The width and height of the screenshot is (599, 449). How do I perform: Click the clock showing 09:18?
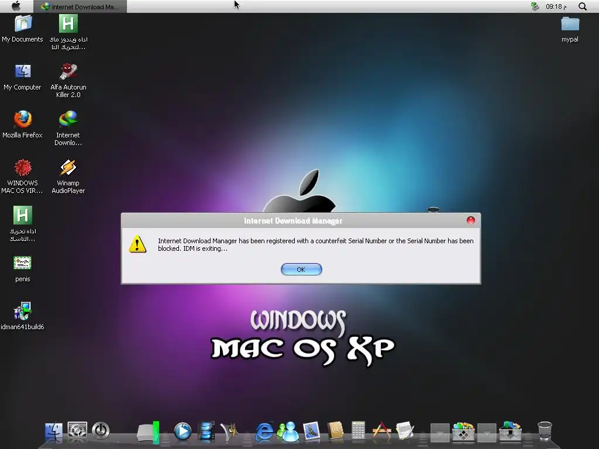(556, 6)
